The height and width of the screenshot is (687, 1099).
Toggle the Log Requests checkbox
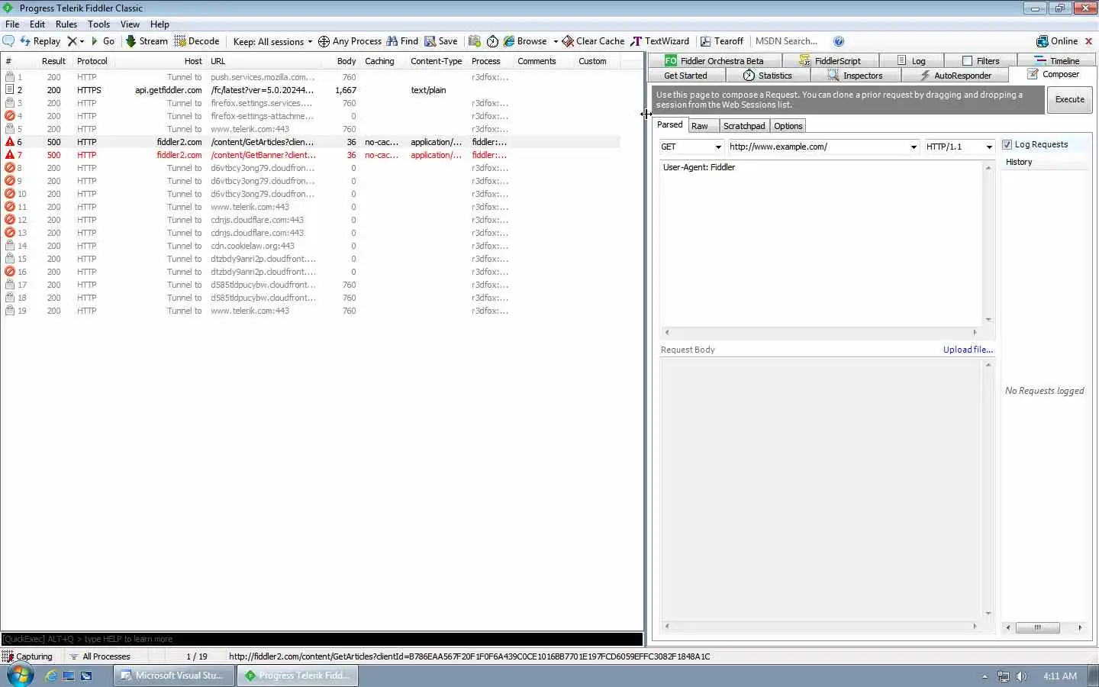[1007, 144]
